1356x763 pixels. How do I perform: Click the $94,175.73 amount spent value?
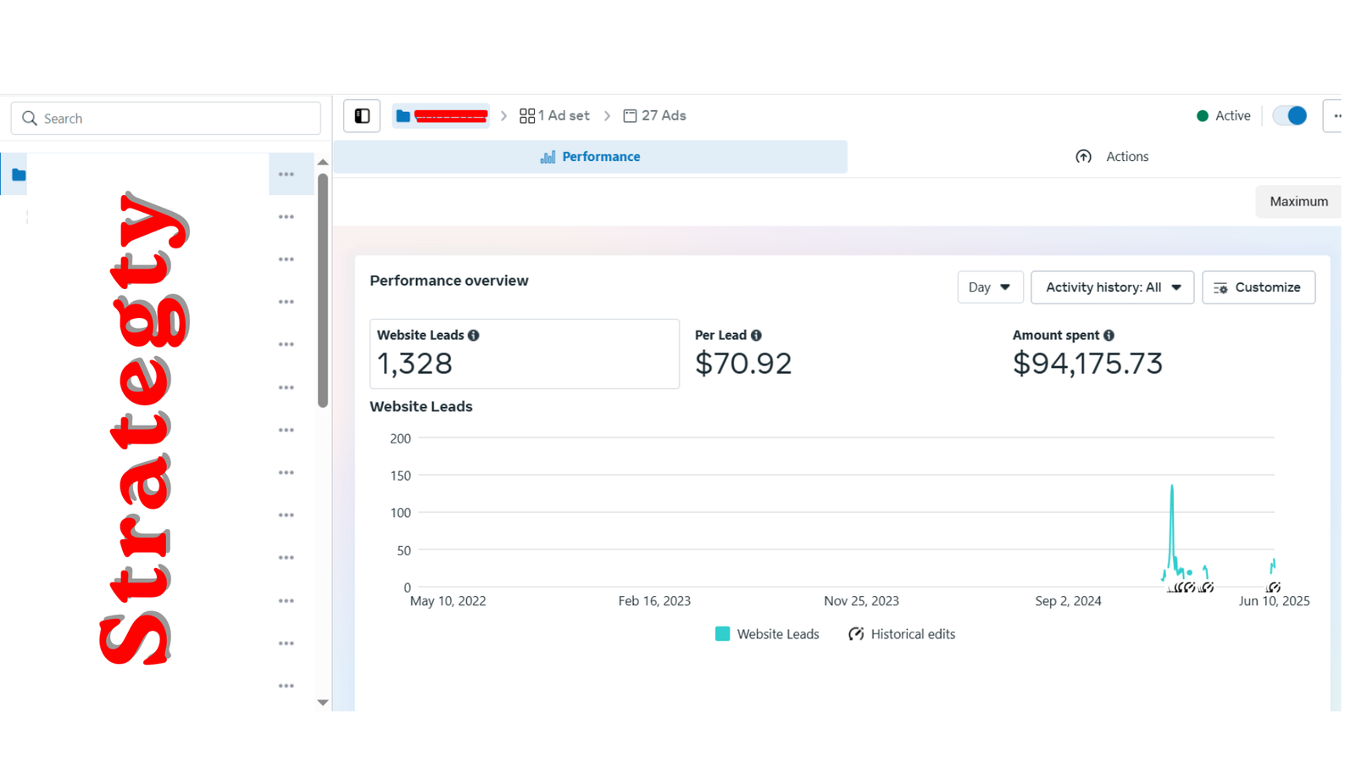point(1087,364)
